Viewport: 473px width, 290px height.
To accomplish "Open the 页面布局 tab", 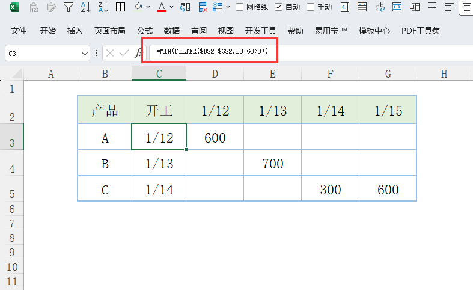I will (109, 31).
